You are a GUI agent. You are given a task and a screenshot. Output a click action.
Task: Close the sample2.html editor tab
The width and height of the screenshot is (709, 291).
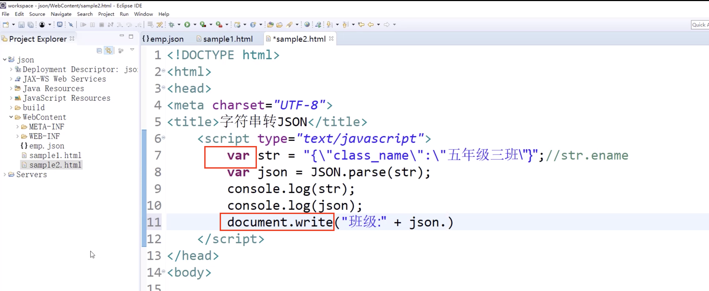coord(331,39)
